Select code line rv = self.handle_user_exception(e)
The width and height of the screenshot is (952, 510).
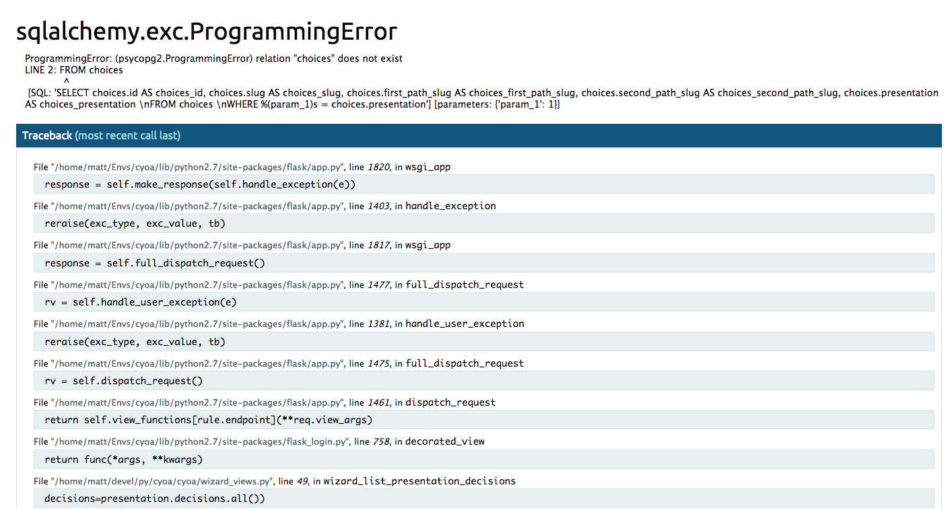(484, 302)
